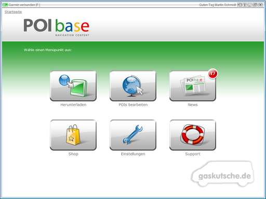Open the Shop bag icon
This screenshot has width=266, height=199.
73,135
